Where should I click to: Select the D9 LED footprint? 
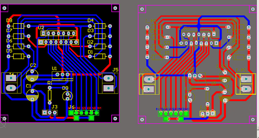click(x=67, y=95)
